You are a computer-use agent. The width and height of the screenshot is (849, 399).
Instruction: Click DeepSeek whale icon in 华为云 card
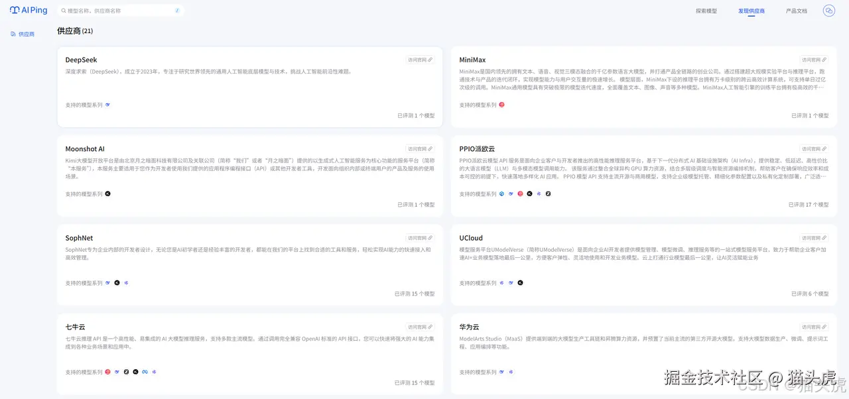click(x=501, y=372)
